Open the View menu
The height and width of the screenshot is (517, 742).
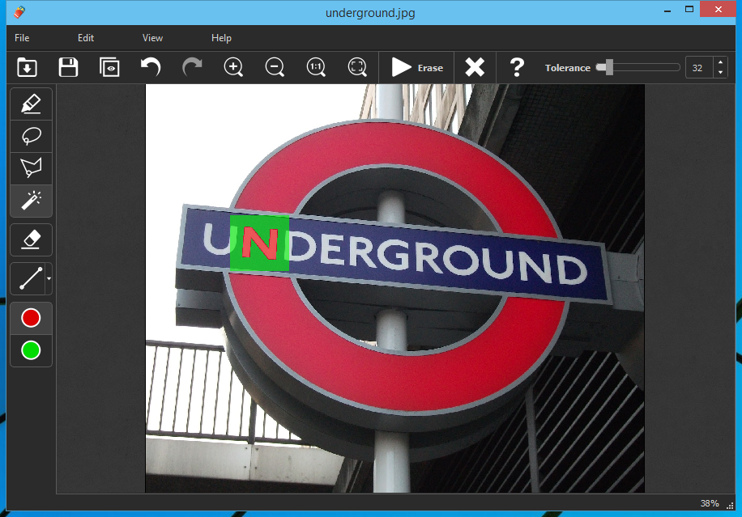(x=152, y=38)
